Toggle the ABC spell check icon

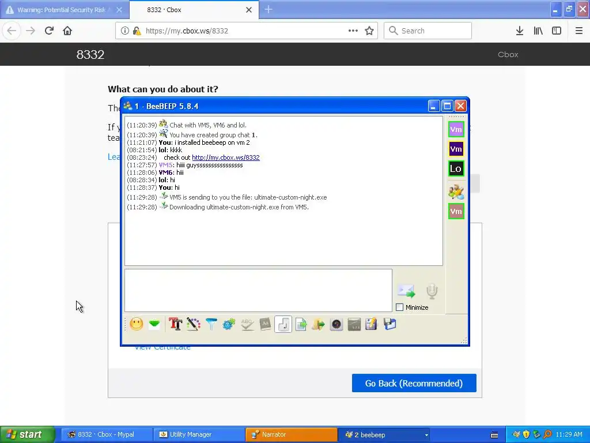[x=247, y=324]
